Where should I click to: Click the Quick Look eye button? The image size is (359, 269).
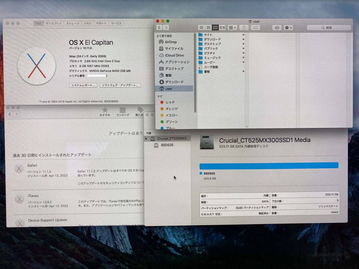click(277, 27)
